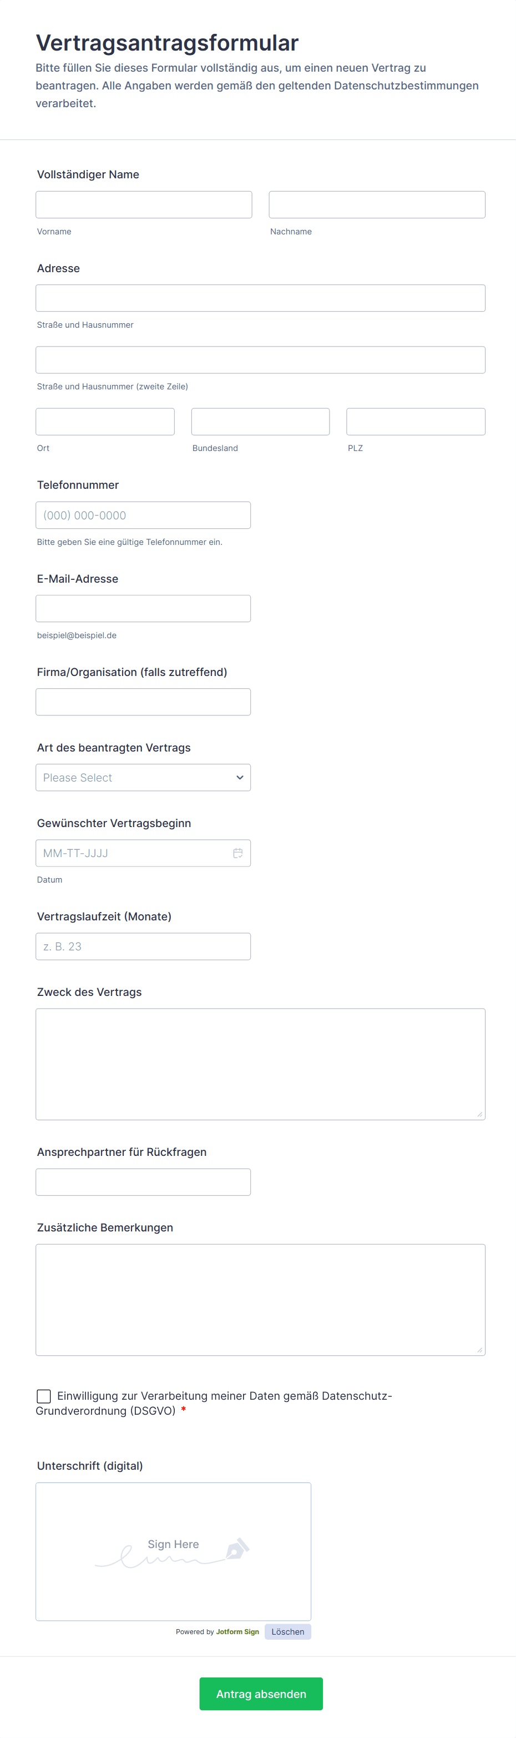Click the second address line field
516x1738 pixels.
[x=260, y=360]
